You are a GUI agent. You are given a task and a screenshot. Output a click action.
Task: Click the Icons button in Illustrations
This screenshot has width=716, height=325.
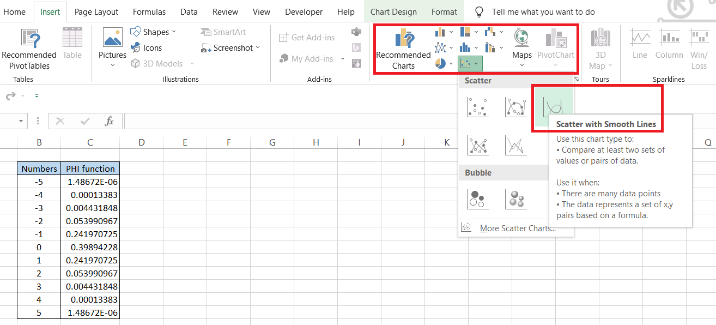(x=147, y=48)
